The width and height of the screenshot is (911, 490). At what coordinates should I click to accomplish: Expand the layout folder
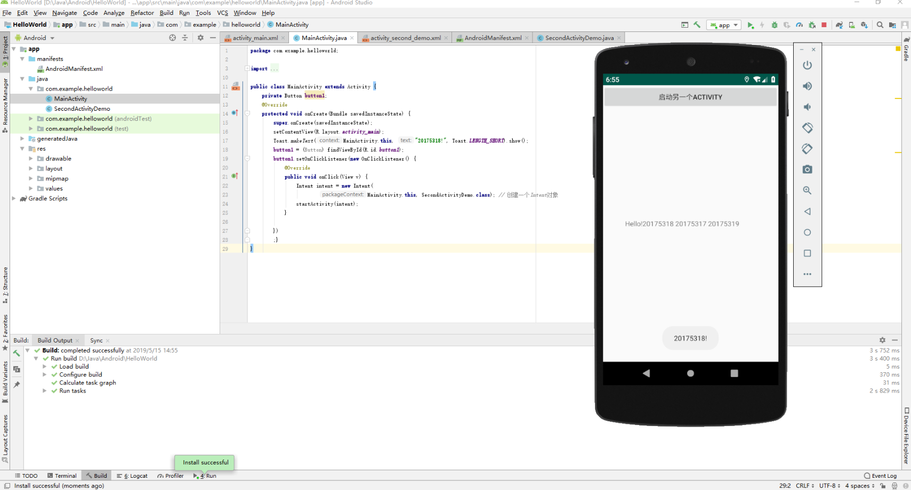pyautogui.click(x=31, y=169)
